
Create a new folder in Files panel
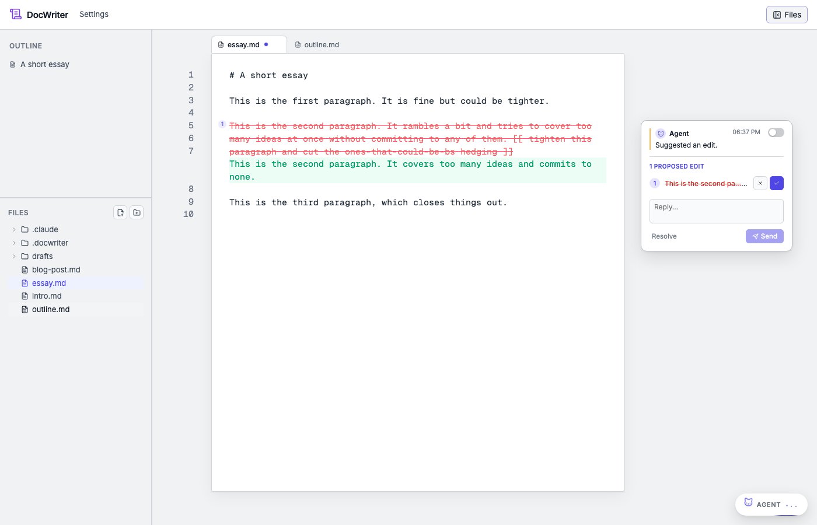click(x=137, y=212)
